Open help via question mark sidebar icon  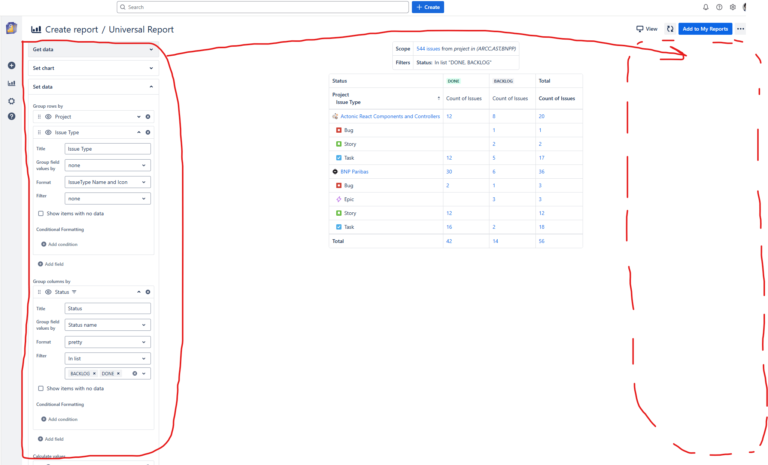click(x=12, y=116)
